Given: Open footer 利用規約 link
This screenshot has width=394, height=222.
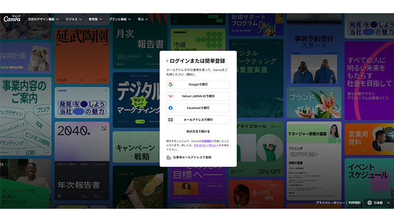Looking at the screenshot, I should click(354, 203).
